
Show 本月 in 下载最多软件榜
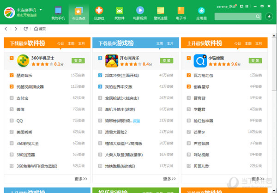pyautogui.click(x=81, y=43)
